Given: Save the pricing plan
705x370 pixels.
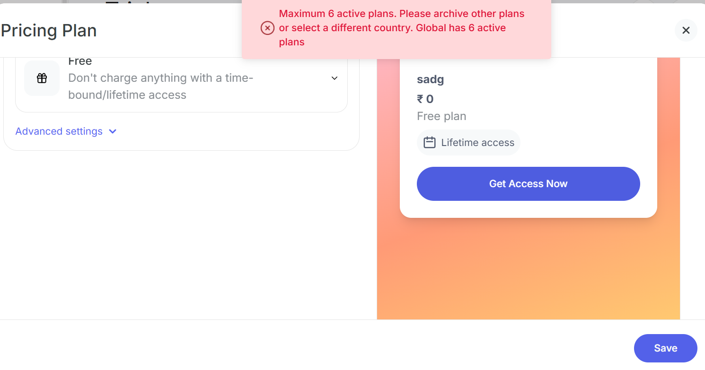Looking at the screenshot, I should [x=665, y=348].
